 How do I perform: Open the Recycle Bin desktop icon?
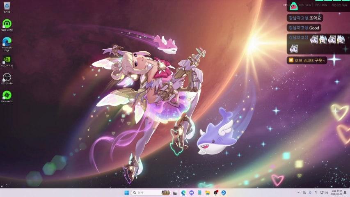[7, 6]
